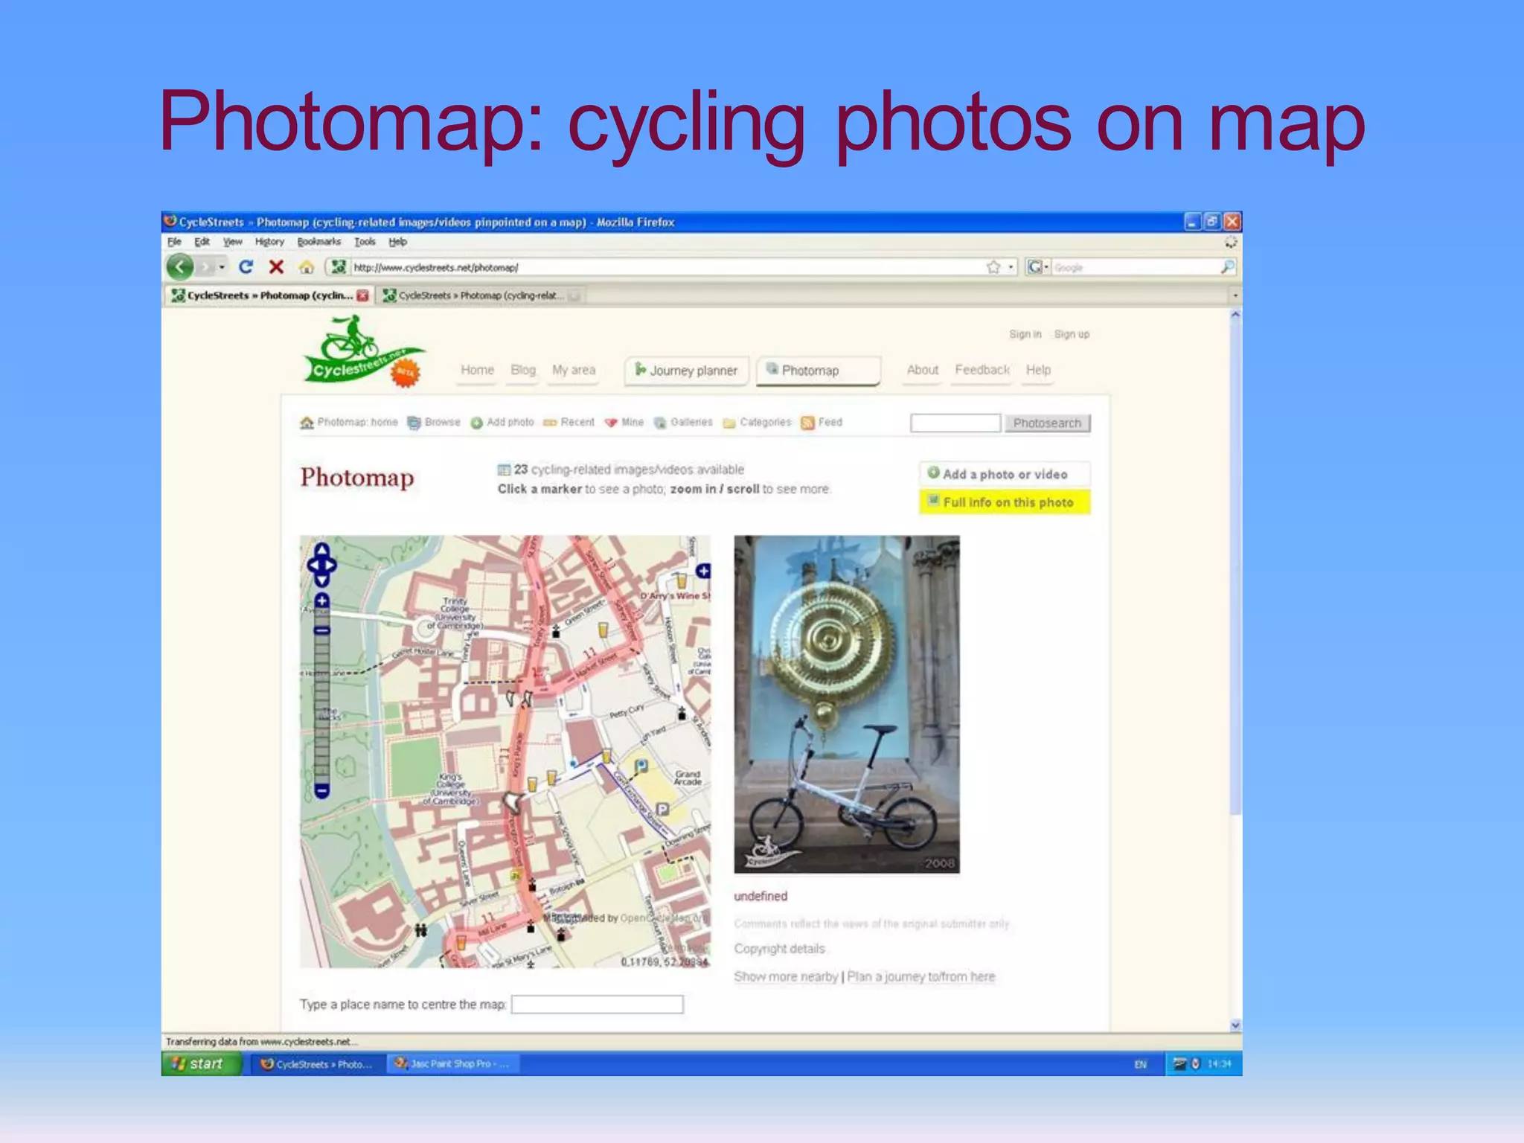Go to the Home nav link
Viewport: 1524px width, 1143px height.
click(477, 370)
